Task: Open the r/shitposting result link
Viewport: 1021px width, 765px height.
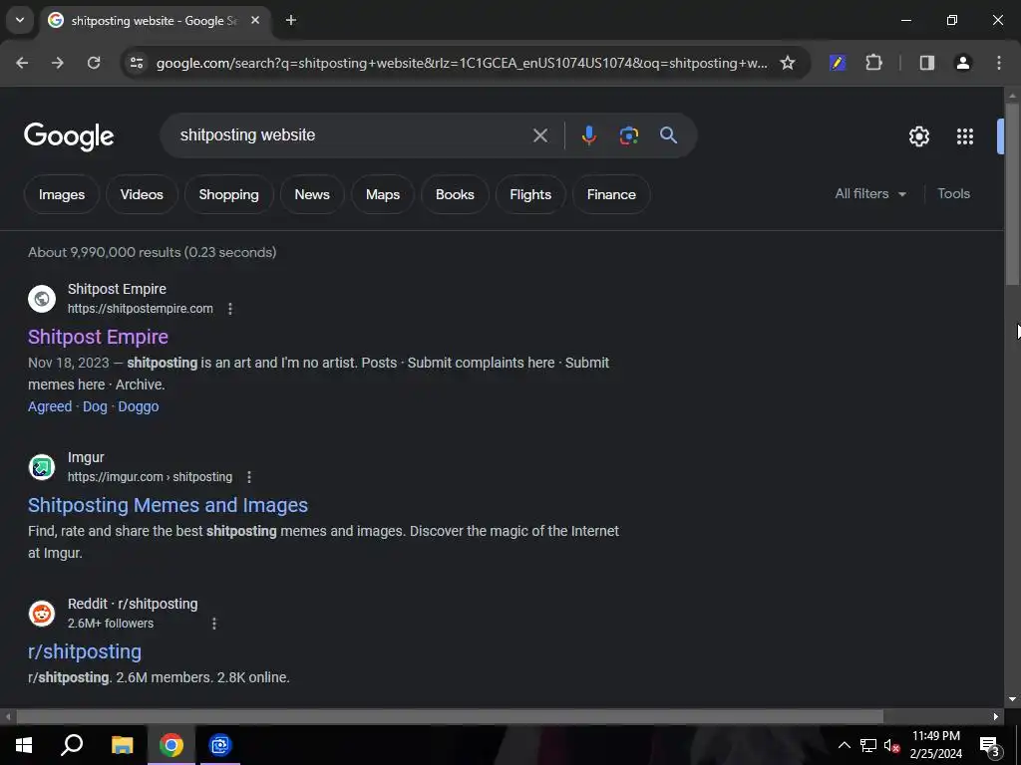Action: 85,651
